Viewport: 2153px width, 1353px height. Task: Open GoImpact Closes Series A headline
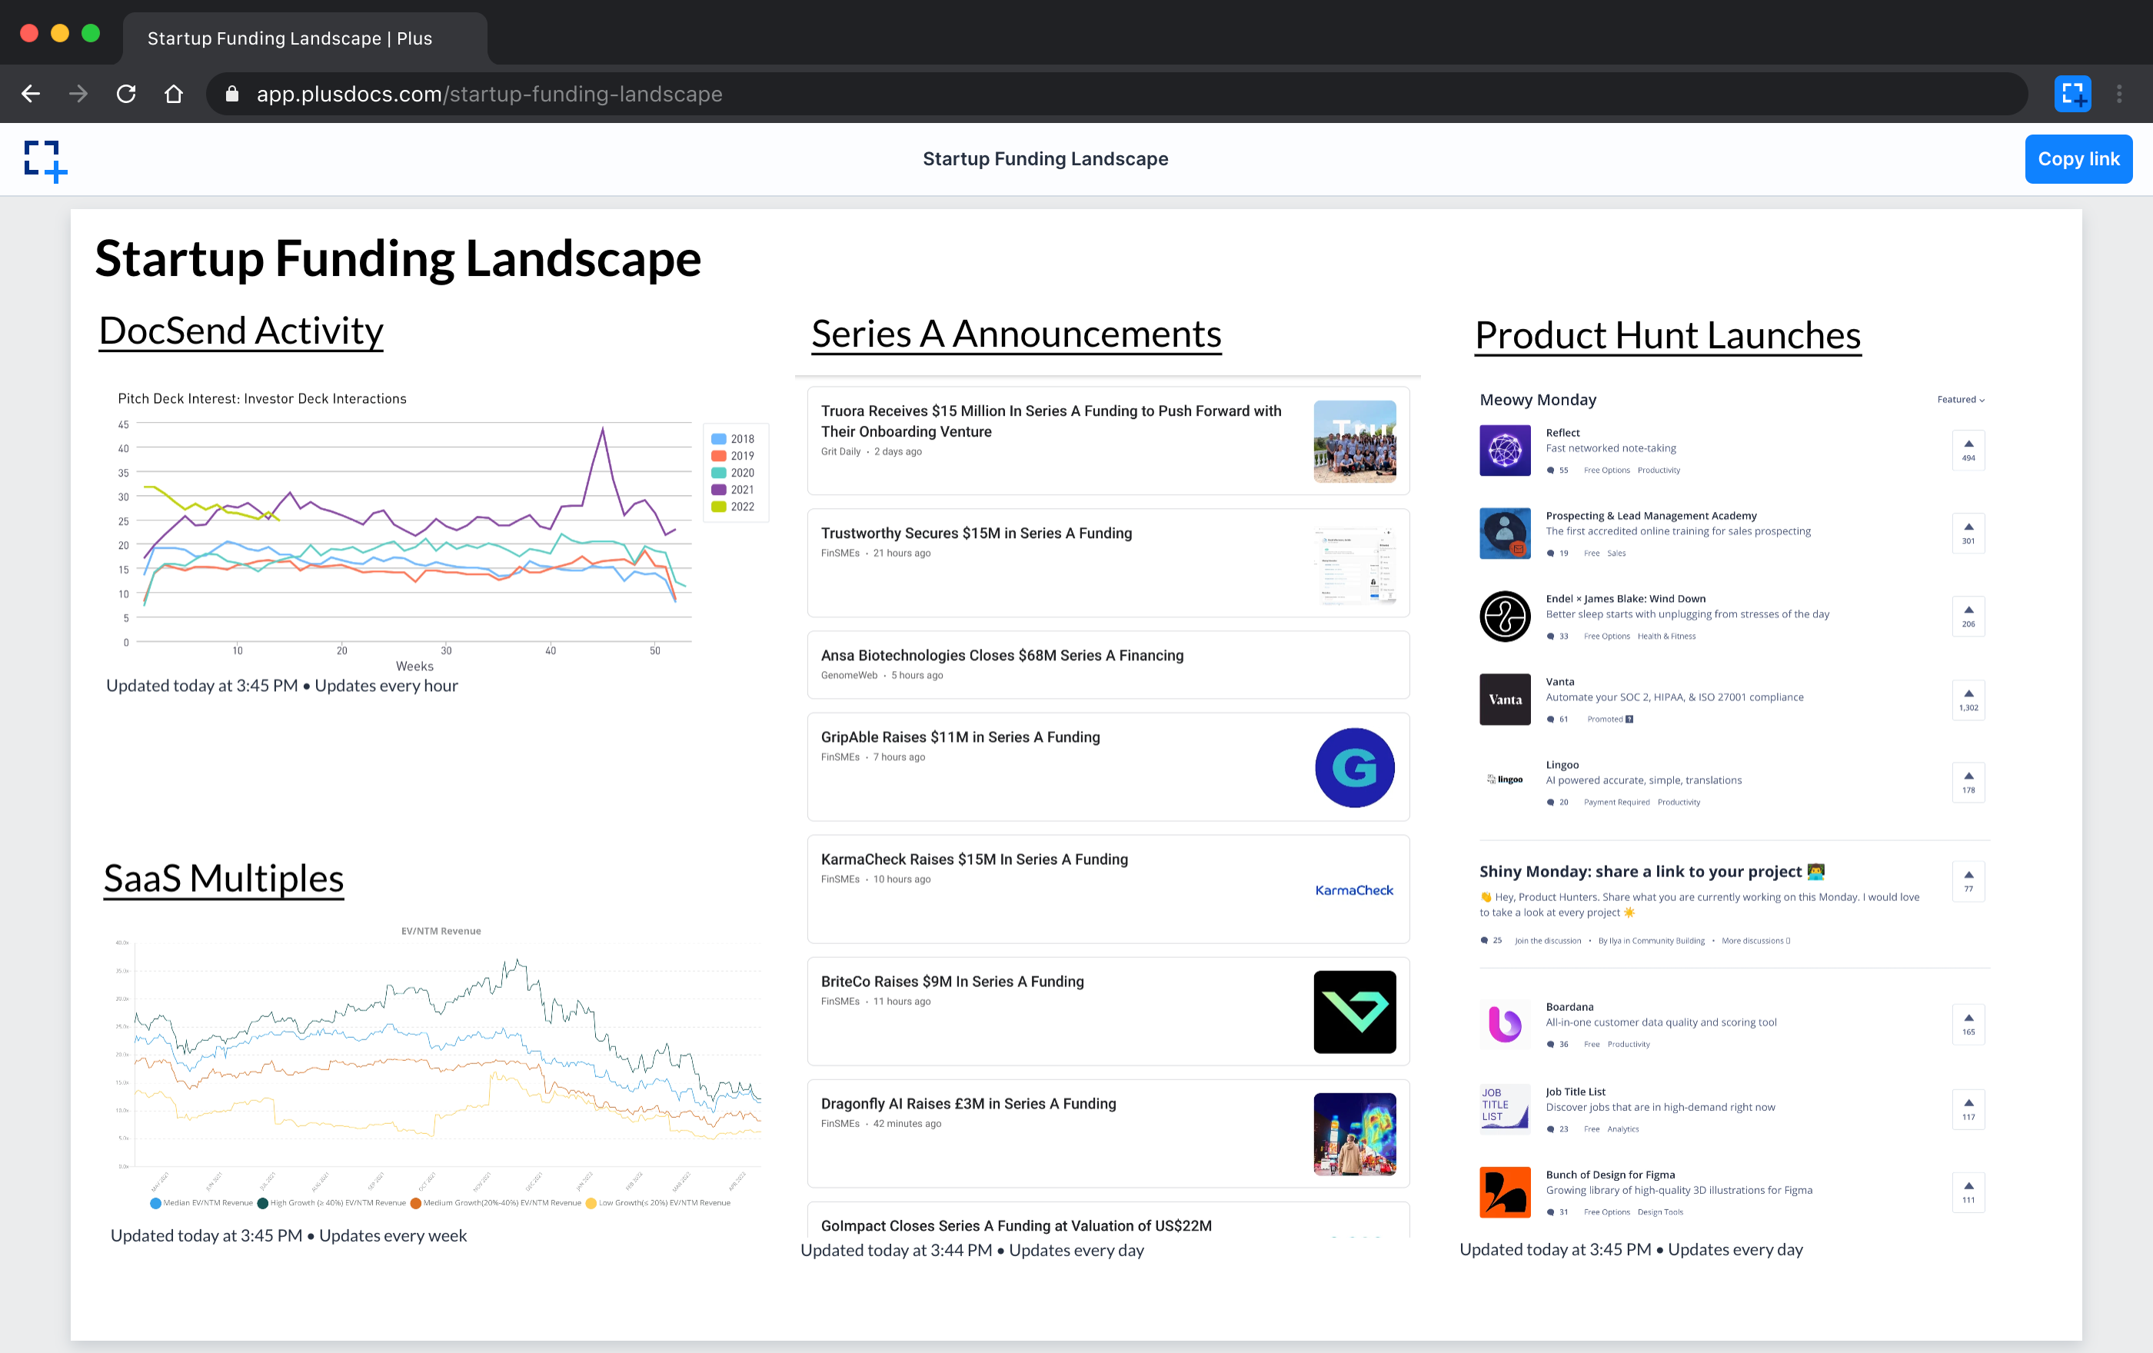point(1017,1226)
